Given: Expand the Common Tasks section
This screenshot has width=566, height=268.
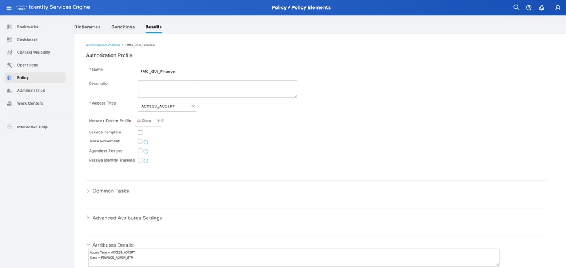Looking at the screenshot, I should coord(110,191).
